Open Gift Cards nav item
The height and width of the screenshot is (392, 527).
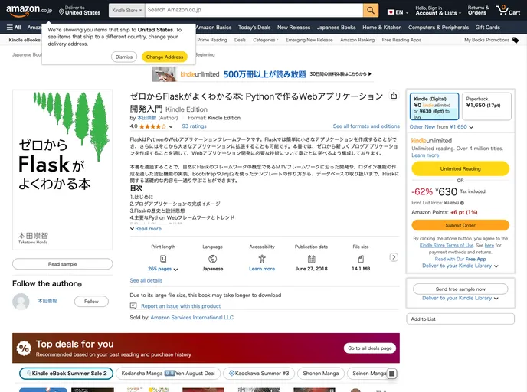(487, 28)
